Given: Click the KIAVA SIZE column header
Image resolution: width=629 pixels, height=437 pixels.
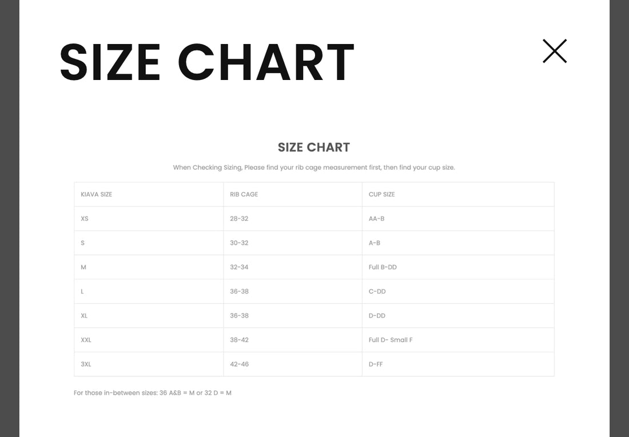Looking at the screenshot, I should coord(97,194).
